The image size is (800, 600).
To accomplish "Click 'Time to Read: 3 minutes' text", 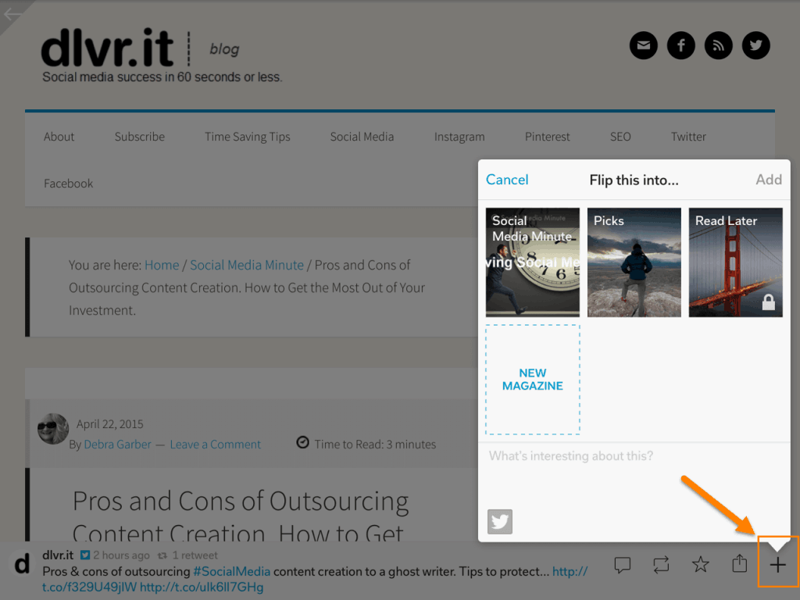I will [375, 445].
